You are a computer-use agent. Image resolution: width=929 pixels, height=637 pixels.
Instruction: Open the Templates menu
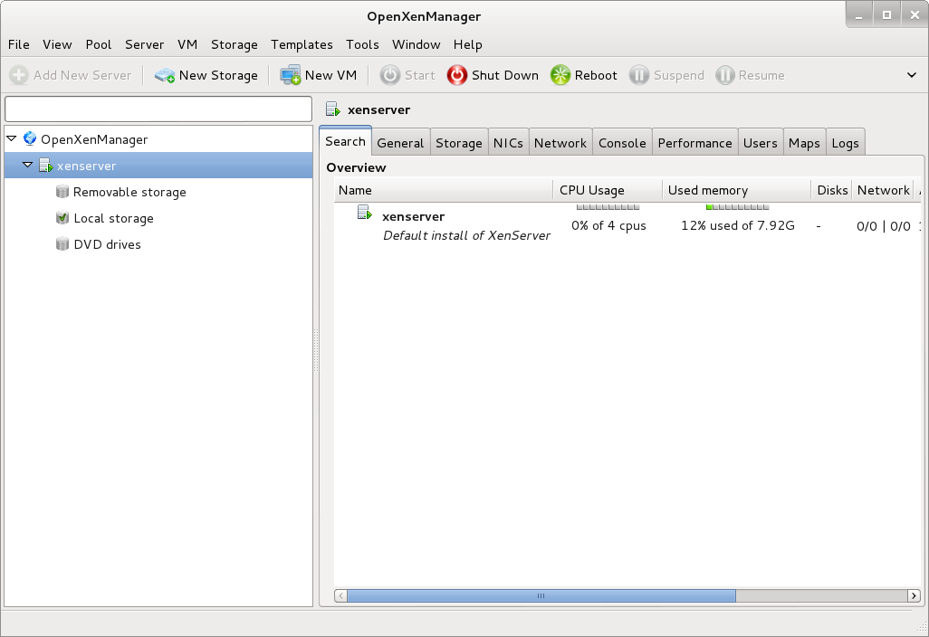302,44
